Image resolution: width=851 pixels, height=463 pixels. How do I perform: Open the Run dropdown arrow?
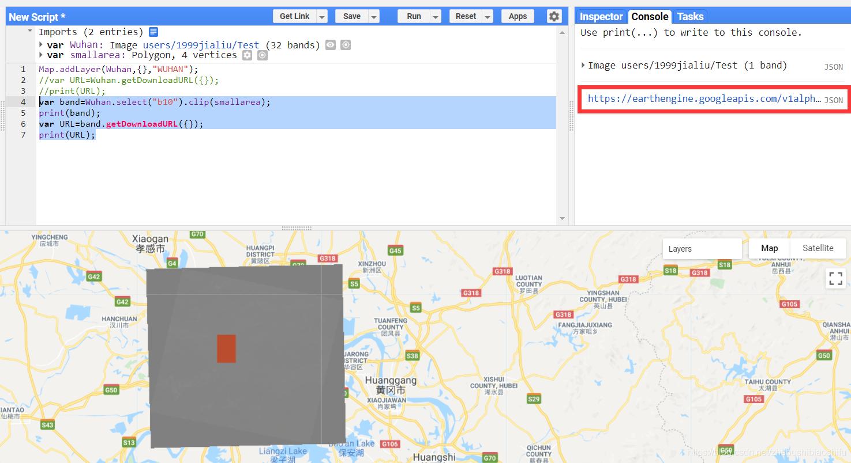click(x=436, y=17)
